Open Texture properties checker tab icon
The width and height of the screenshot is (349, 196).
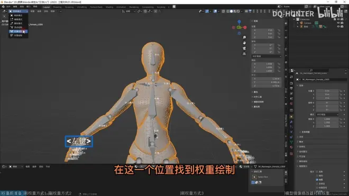point(291,154)
